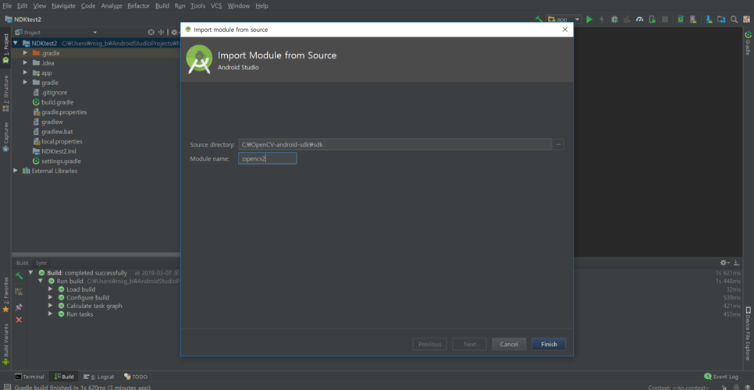Click the Module name input field
The image size is (754, 390).
(x=268, y=158)
